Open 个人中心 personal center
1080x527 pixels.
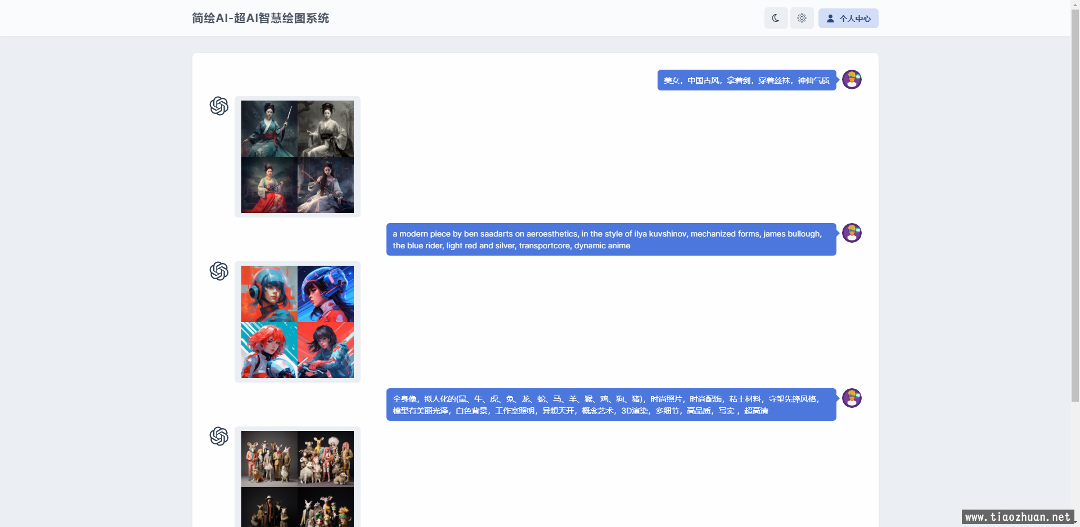(x=848, y=18)
